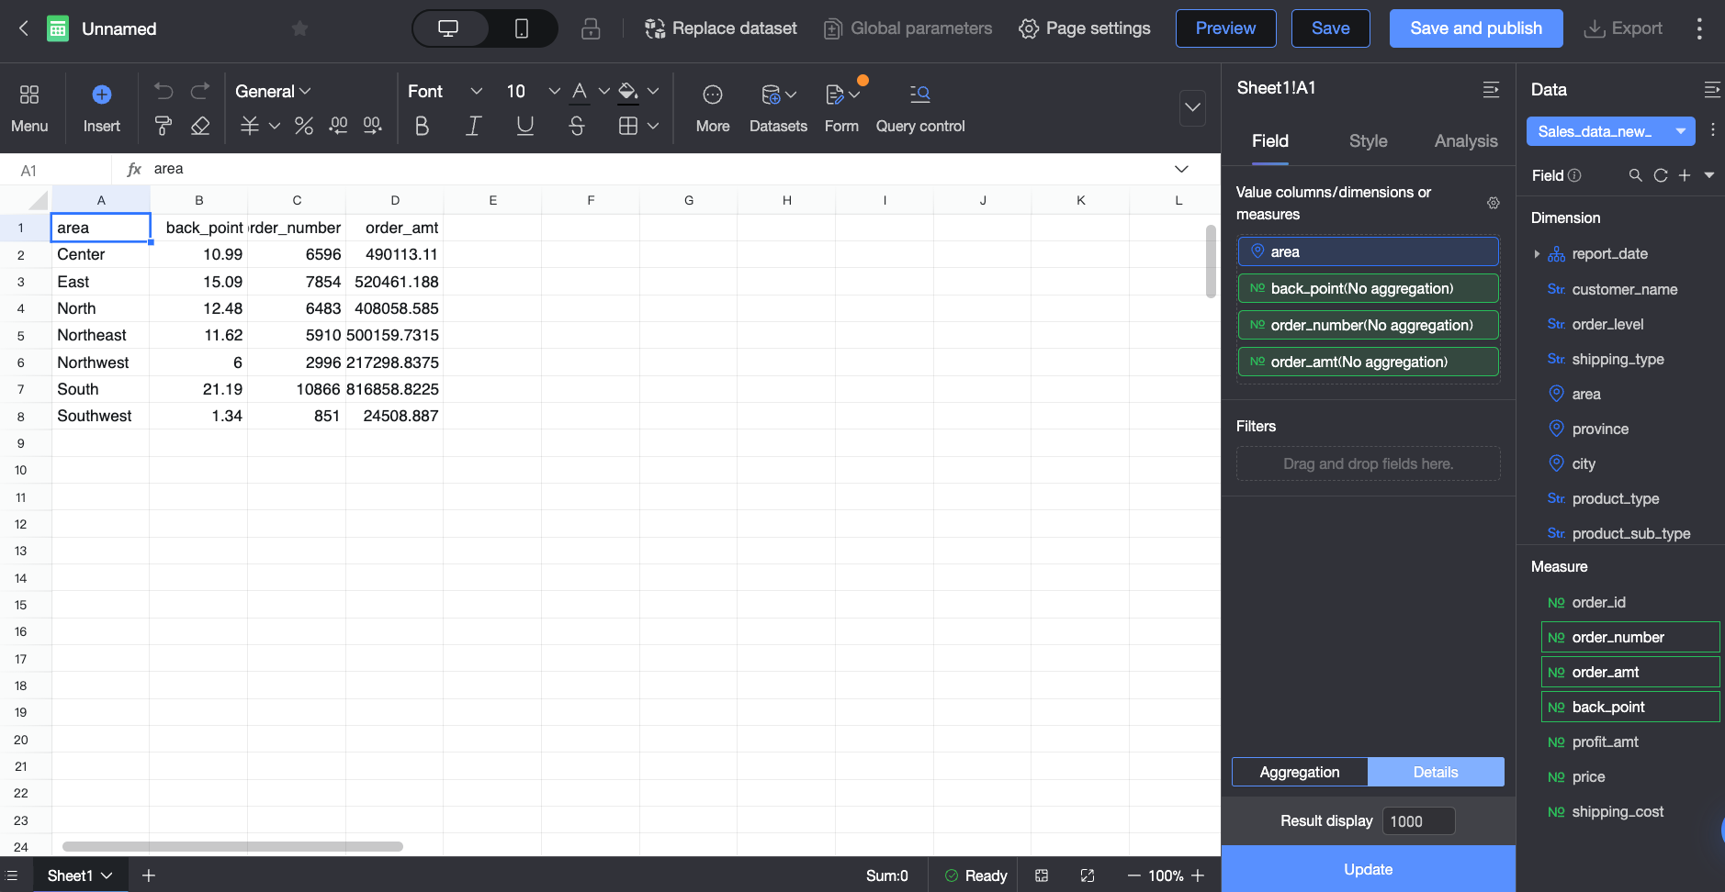Toggle italic formatting
Screen dimensions: 1725x892
pyautogui.click(x=474, y=126)
